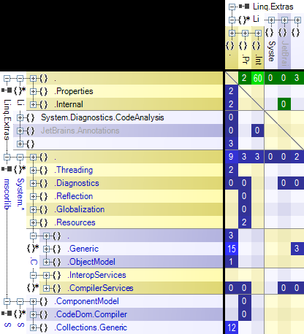Click namespace braces icon beside JetBrains.Annotations

(x=30, y=131)
